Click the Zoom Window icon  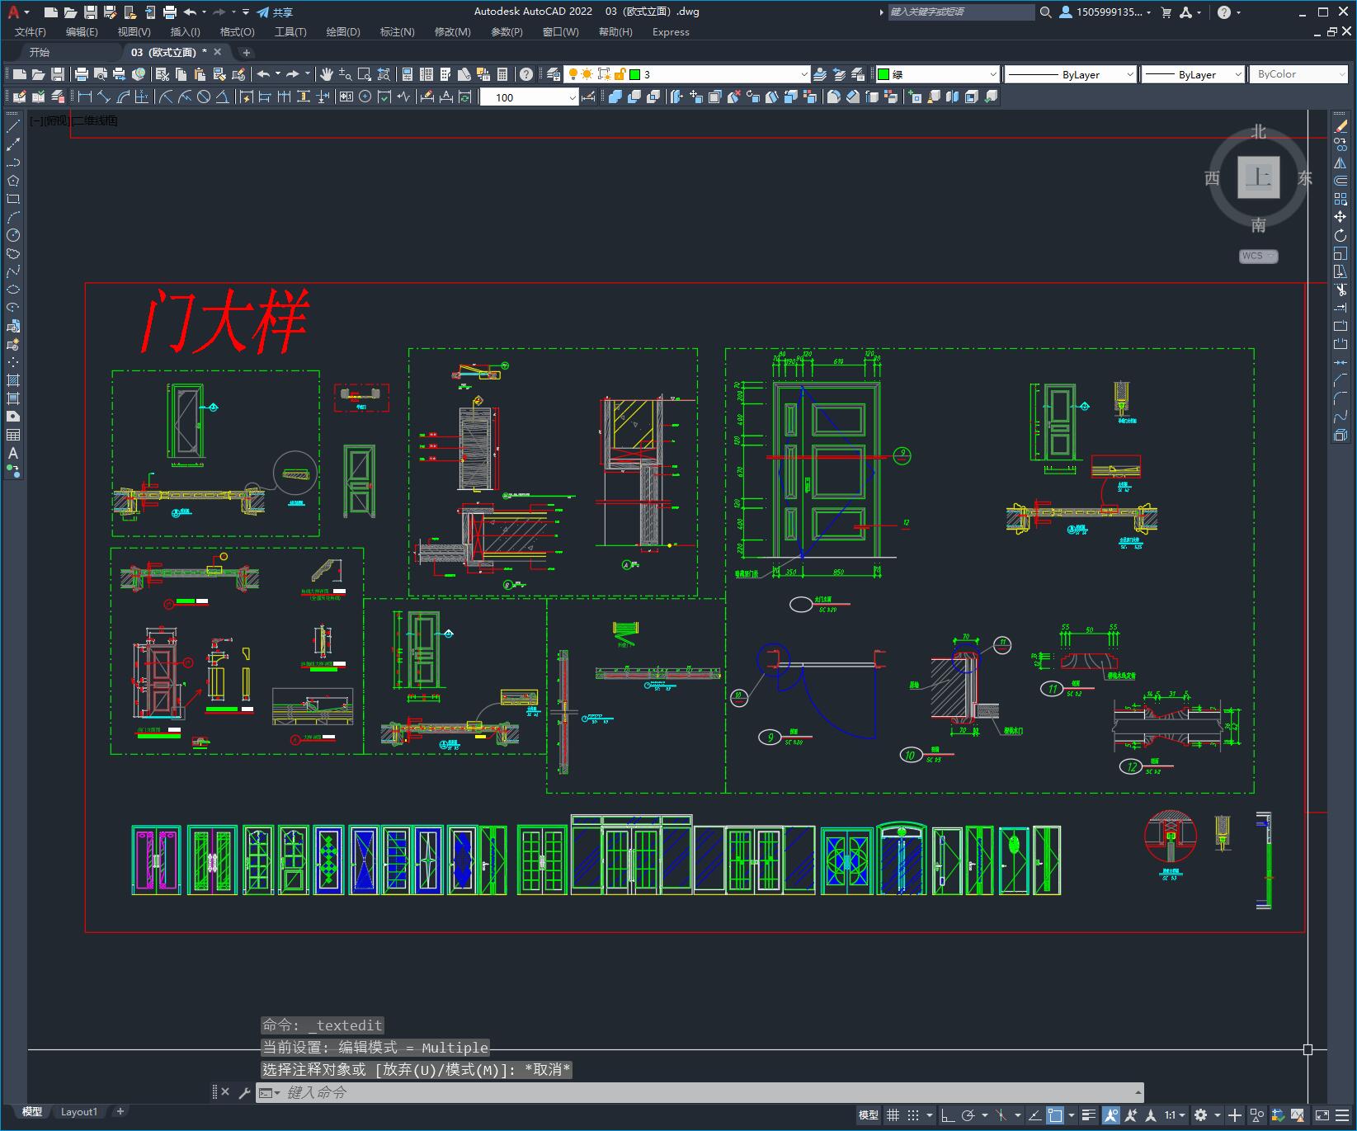tap(365, 74)
